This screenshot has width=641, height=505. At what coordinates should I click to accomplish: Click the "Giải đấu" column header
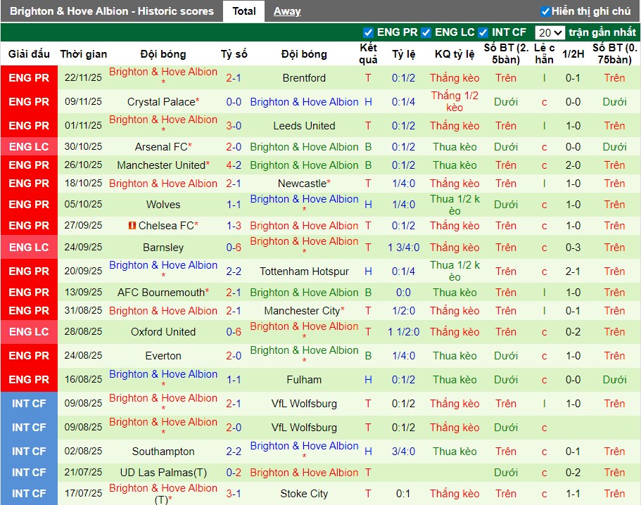coord(29,53)
